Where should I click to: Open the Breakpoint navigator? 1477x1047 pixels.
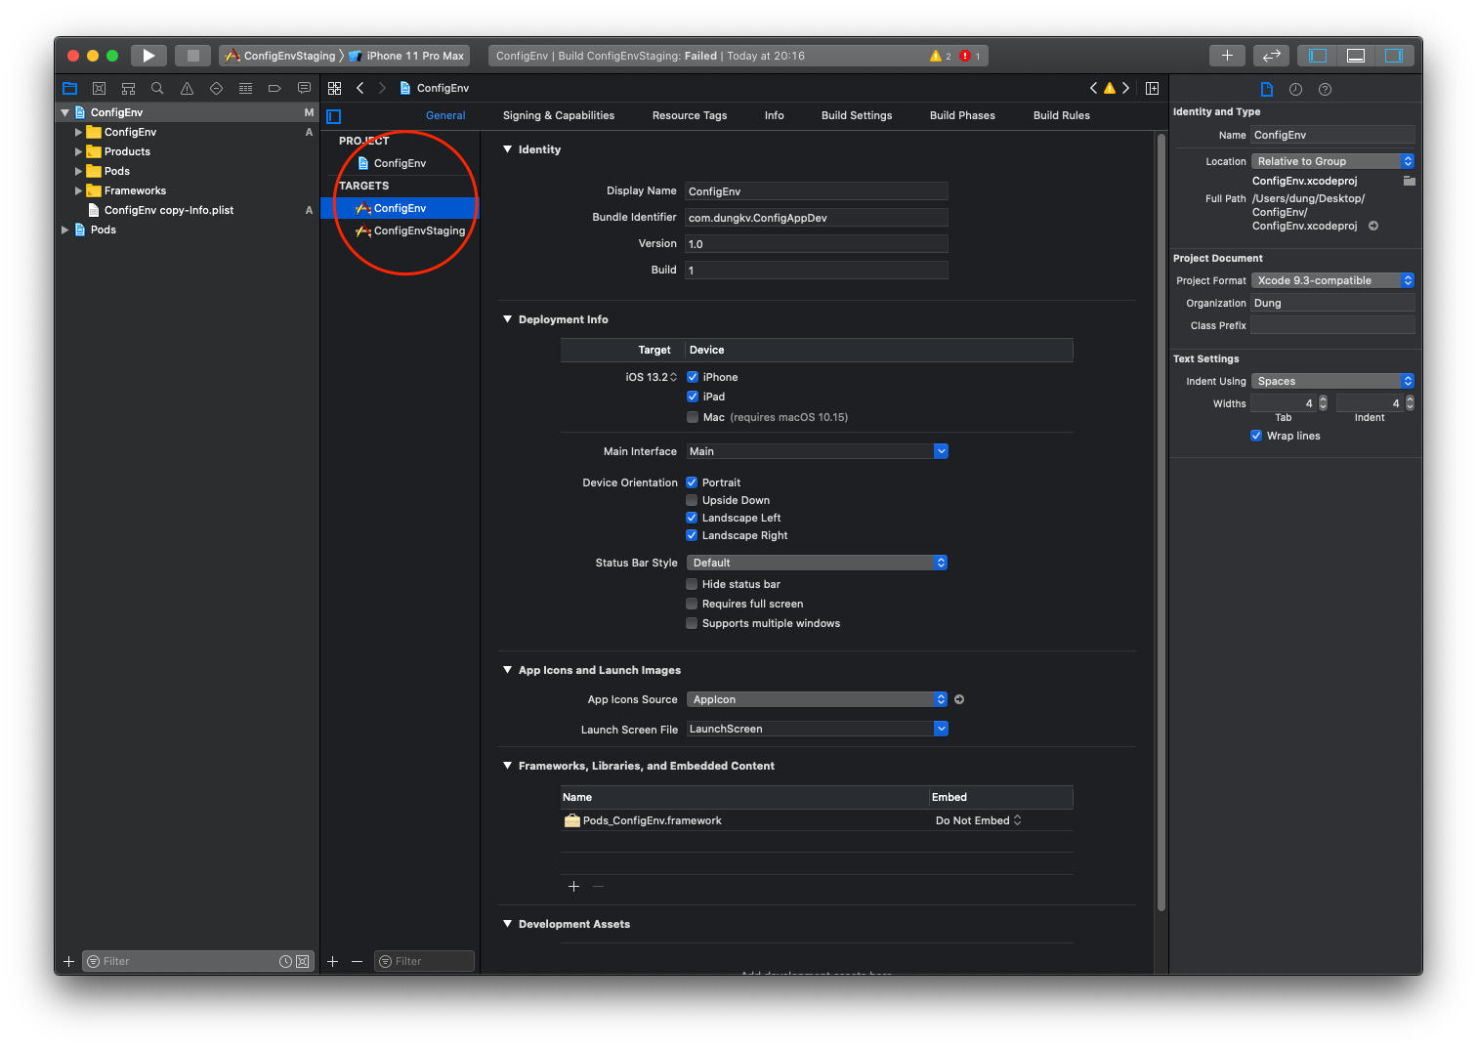tap(274, 88)
